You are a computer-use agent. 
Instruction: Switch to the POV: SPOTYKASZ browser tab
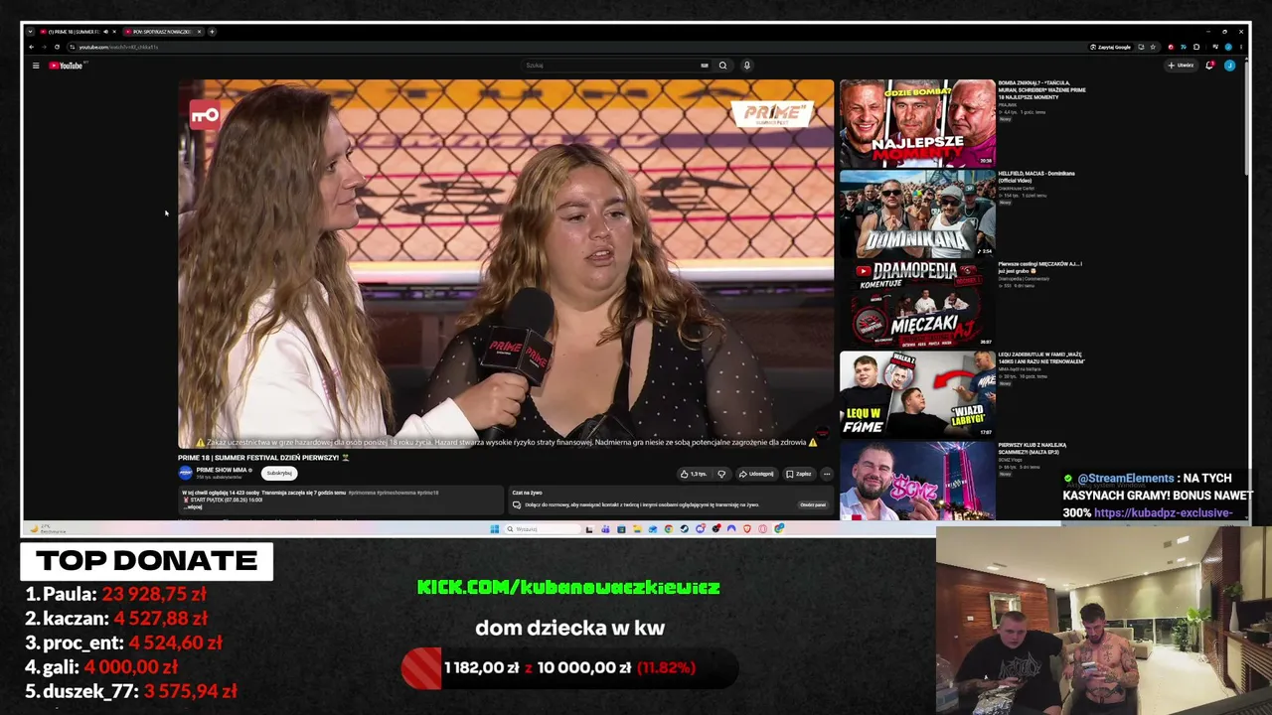click(161, 32)
